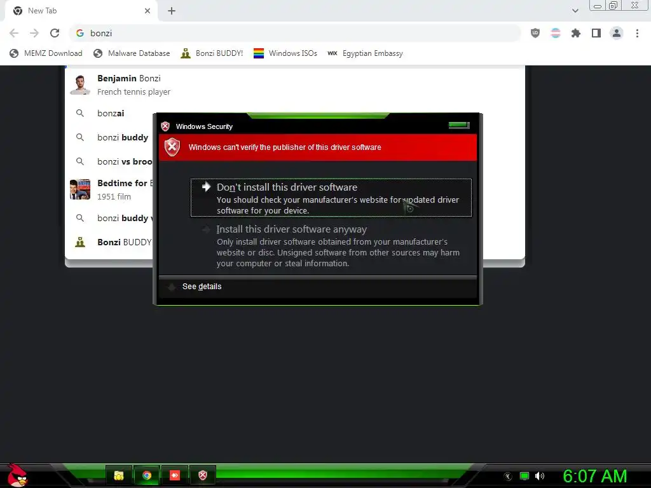
Task: Click the Bedtime film poster thumbnail
Action: pos(80,189)
